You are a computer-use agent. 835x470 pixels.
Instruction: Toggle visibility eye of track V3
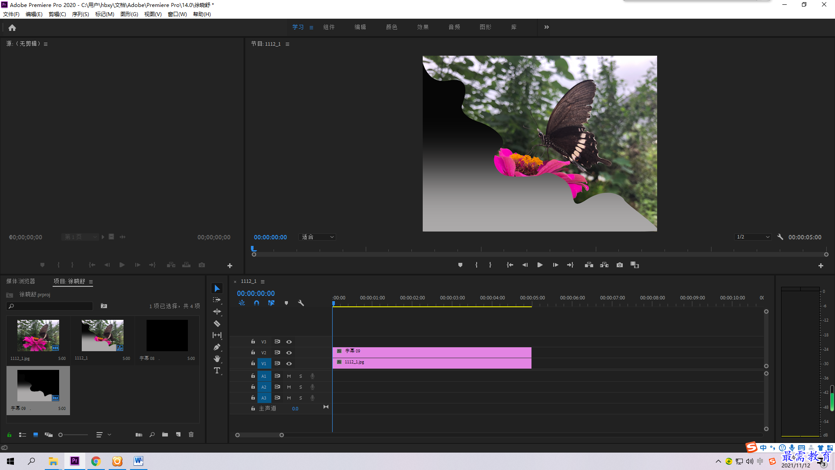[289, 342]
